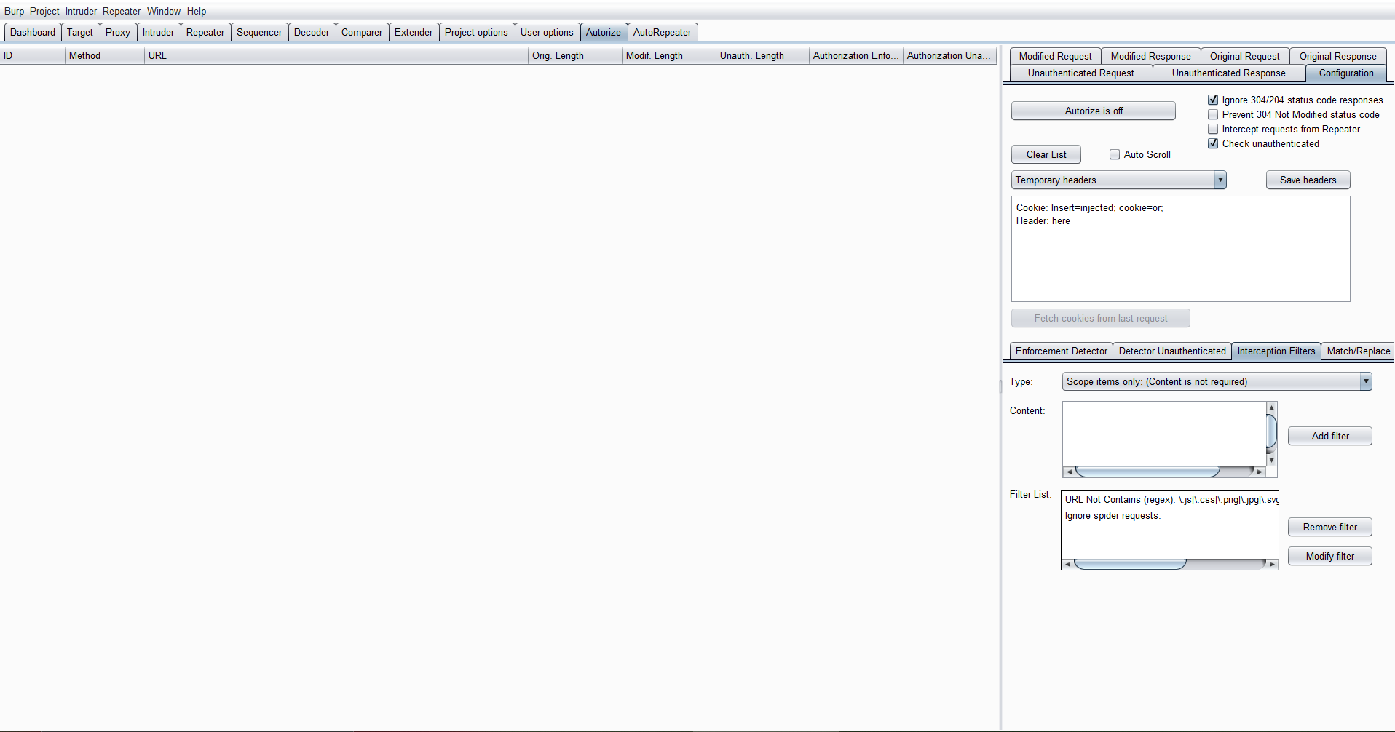This screenshot has width=1395, height=732.
Task: Go to the Sequencer tab
Action: pyautogui.click(x=259, y=32)
